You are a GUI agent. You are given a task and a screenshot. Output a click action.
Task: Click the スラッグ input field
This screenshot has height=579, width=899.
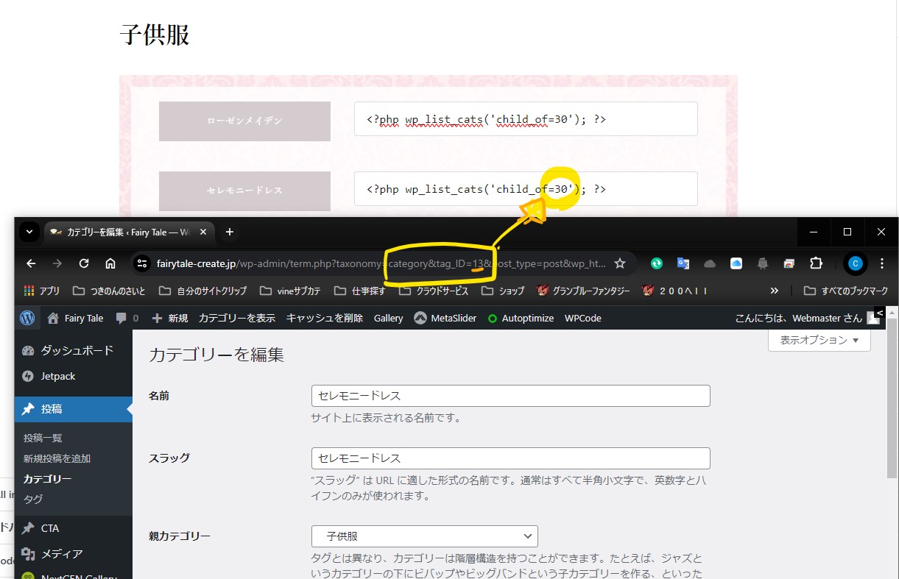[510, 458]
